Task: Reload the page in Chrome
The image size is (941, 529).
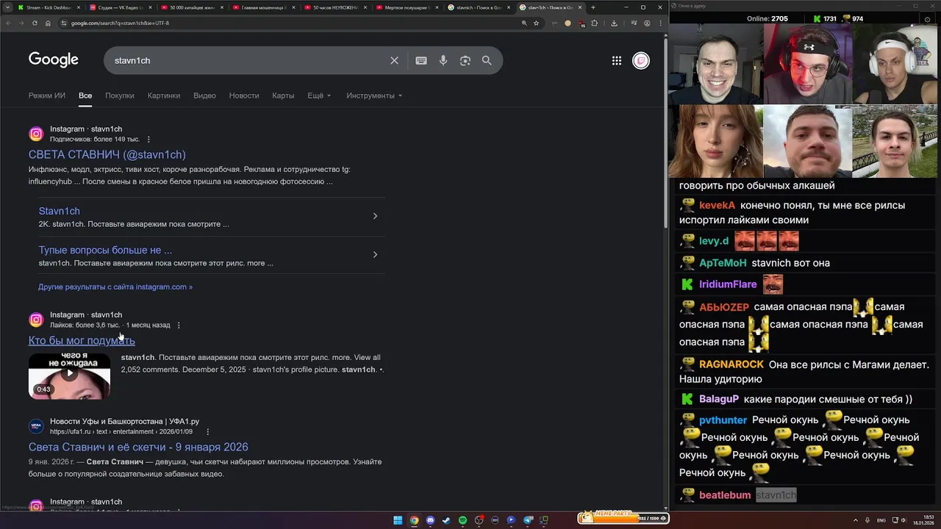Action: (x=34, y=23)
